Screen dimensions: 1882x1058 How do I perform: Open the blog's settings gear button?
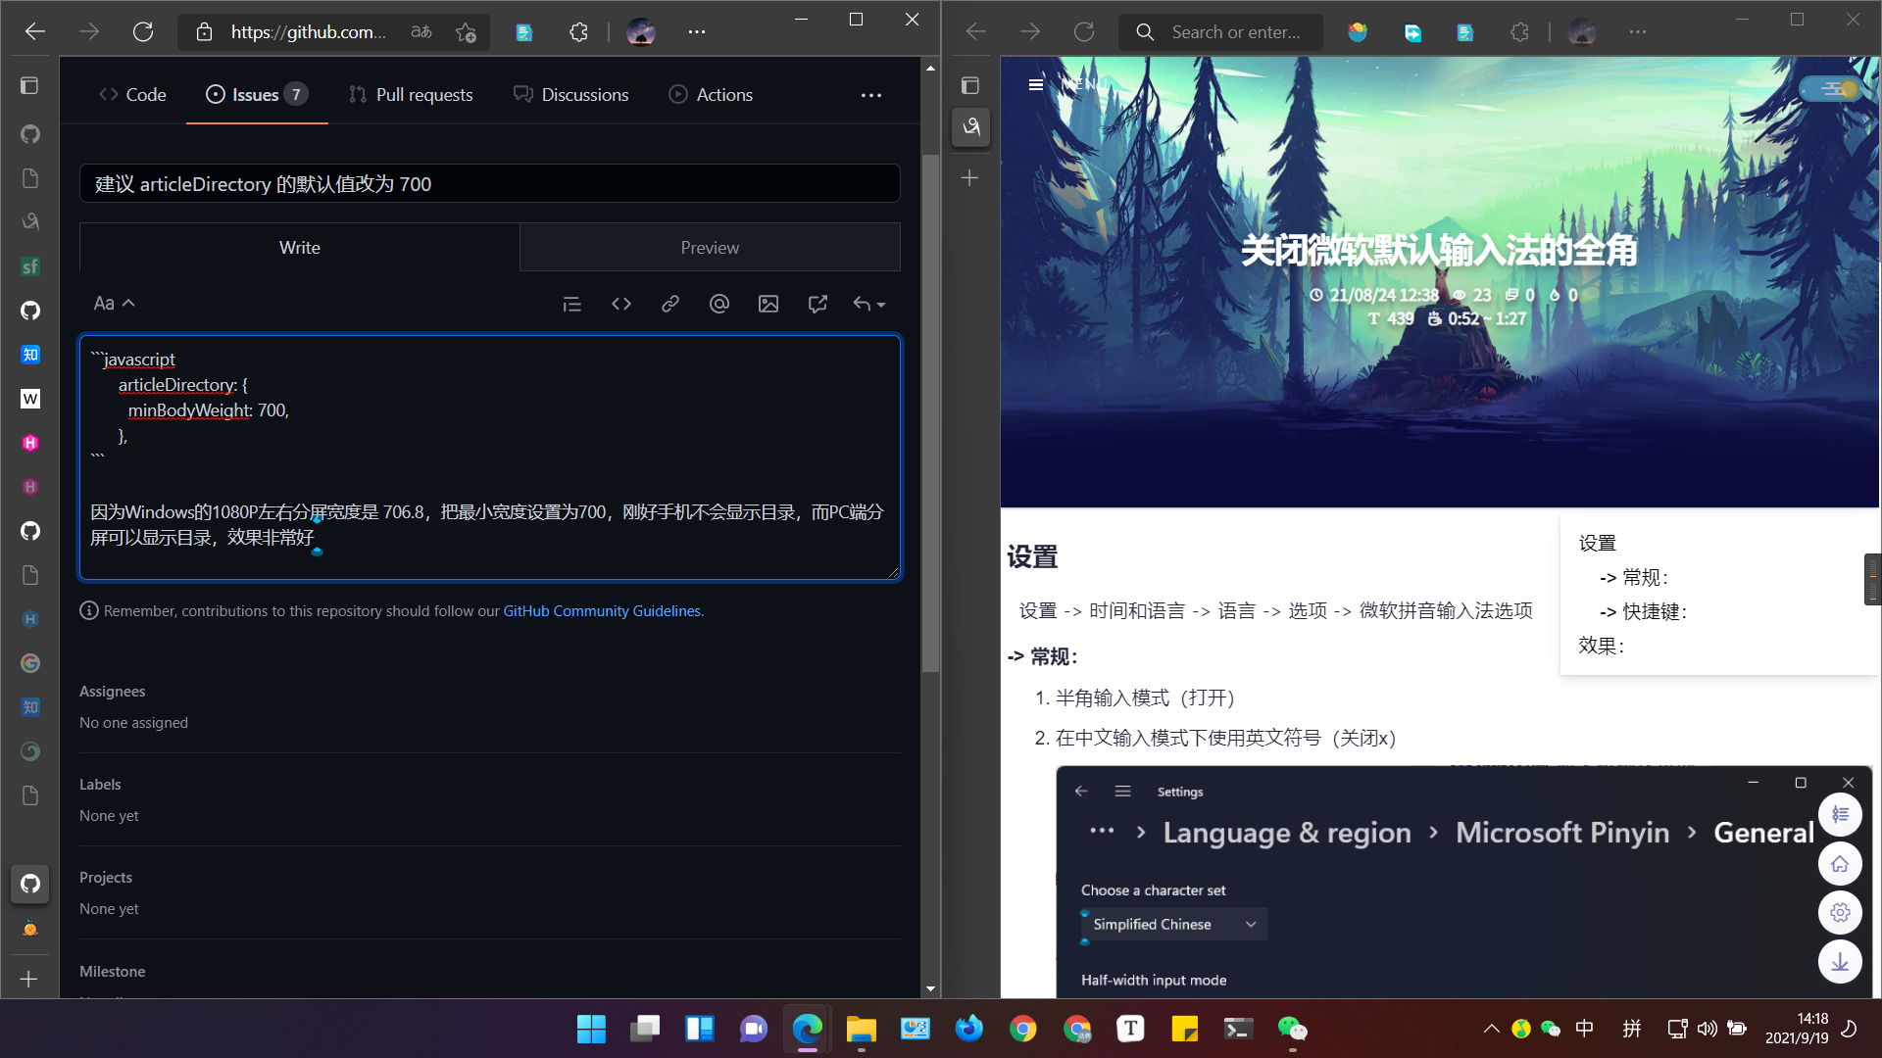coord(1841,912)
